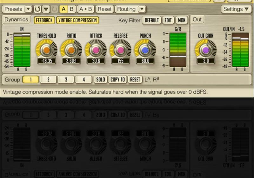Click the orange Threshold knob
Screen dimensions: 254x178
coord(47,50)
